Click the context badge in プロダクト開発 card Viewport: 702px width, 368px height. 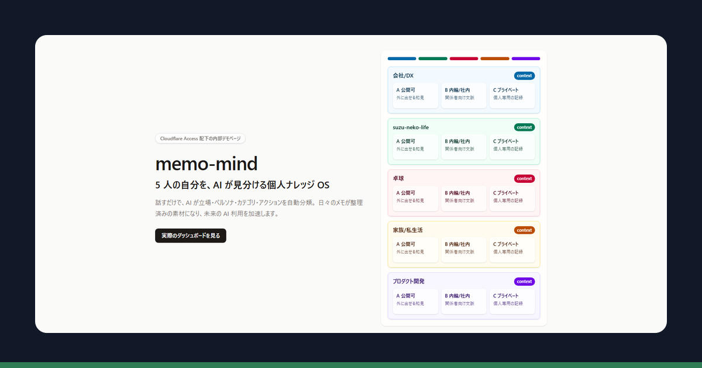click(x=525, y=281)
